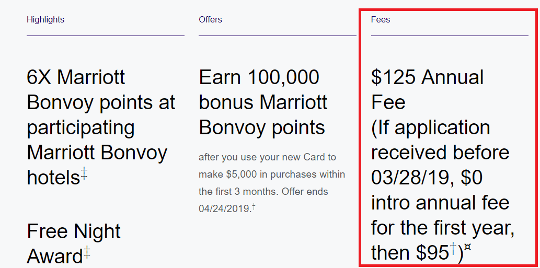
Task: Open dagger footnote after 04/24/2019 date
Action: pyautogui.click(x=254, y=206)
